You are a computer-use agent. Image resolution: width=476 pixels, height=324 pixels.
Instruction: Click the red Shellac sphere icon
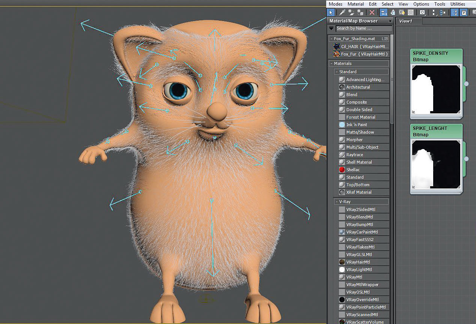[x=342, y=170]
